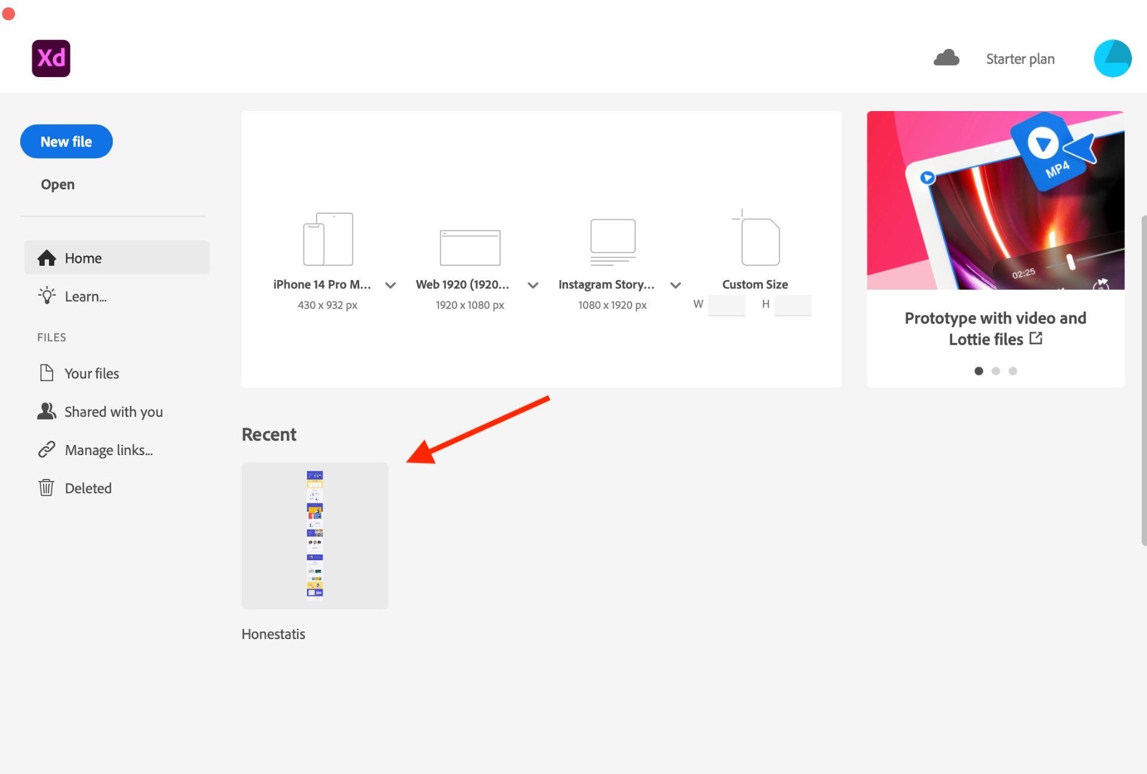This screenshot has height=774, width=1147.
Task: Select the second carousel dot
Action: tap(996, 371)
